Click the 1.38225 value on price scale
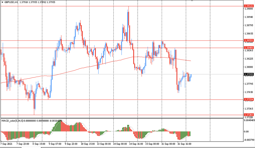This screenshot has height=148, width=255. pos(249,59)
